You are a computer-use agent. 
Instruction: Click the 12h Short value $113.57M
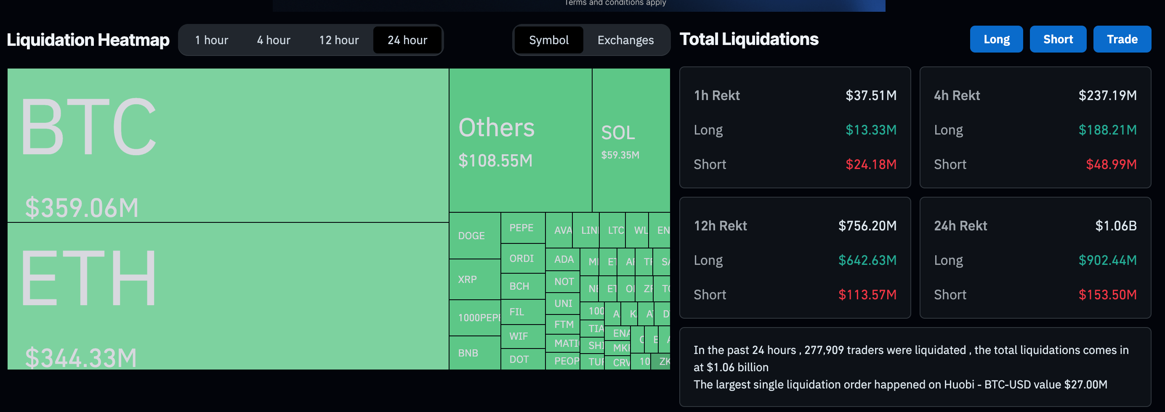(x=867, y=295)
